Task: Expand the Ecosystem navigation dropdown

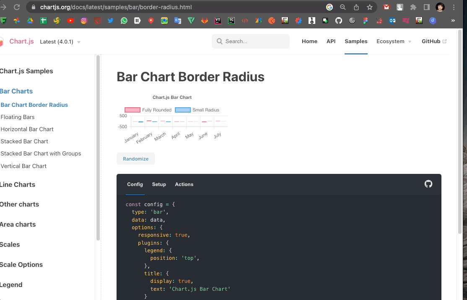Action: [x=394, y=41]
